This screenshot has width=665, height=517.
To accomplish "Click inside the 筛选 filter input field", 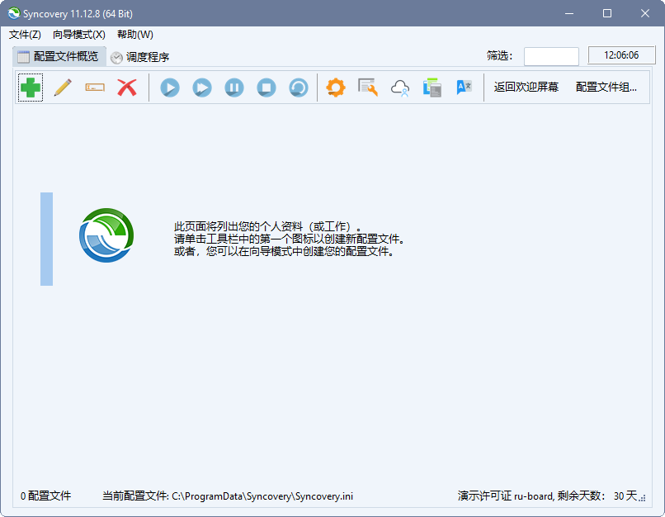I will [x=550, y=56].
